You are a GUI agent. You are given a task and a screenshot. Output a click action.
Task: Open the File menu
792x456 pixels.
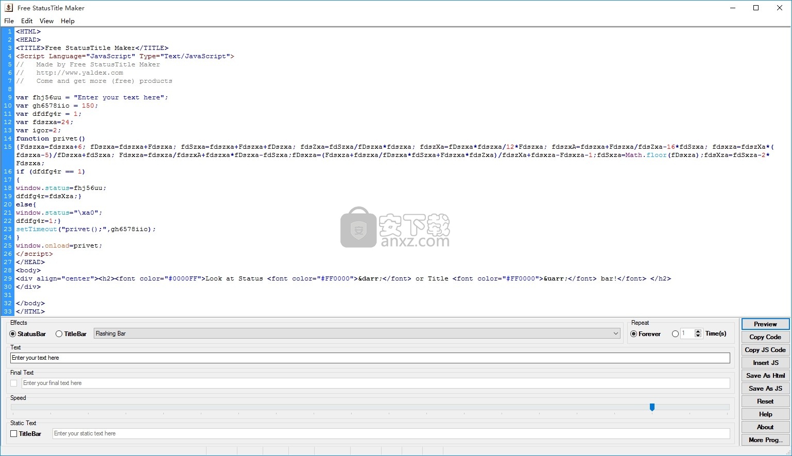9,21
